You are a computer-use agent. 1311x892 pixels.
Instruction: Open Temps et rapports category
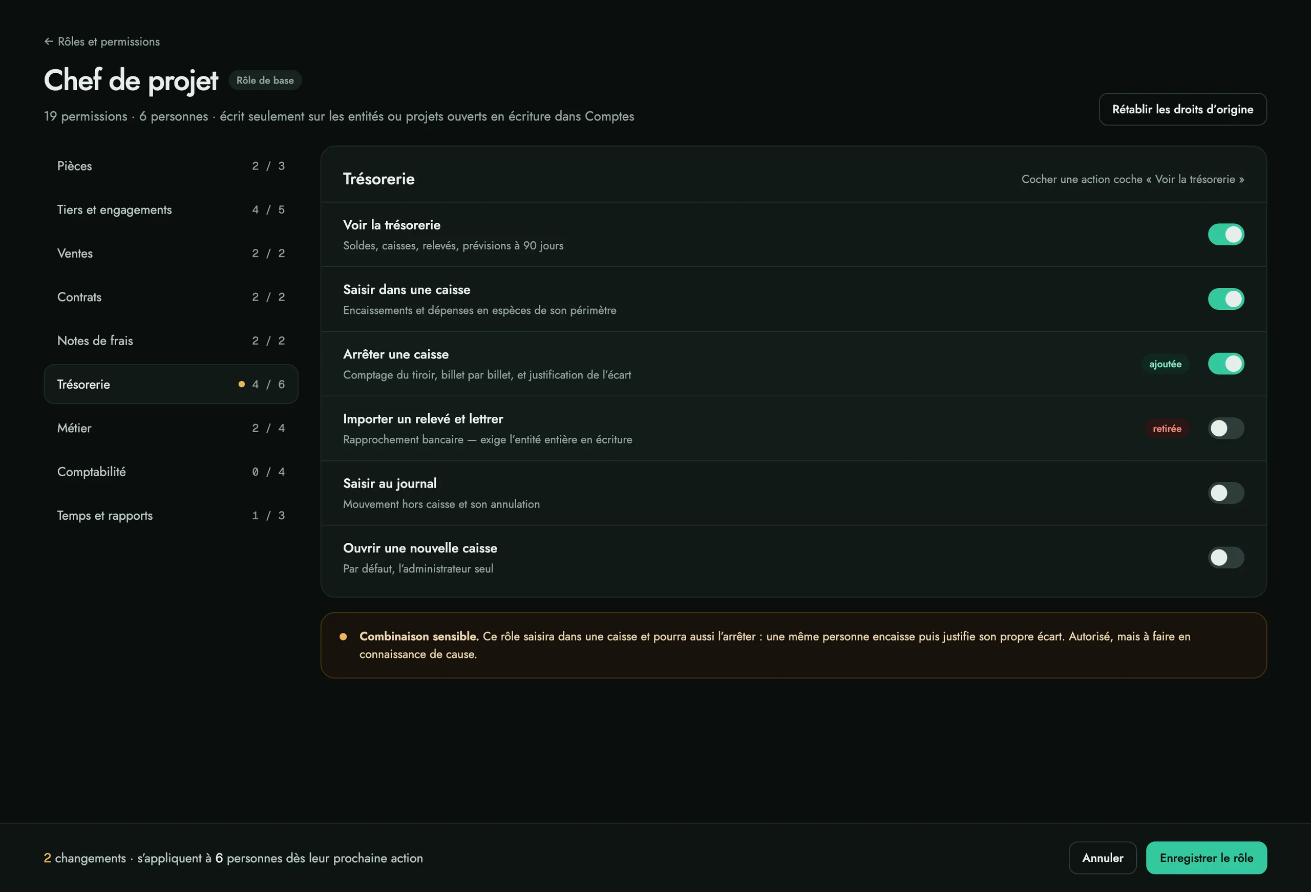pos(171,515)
